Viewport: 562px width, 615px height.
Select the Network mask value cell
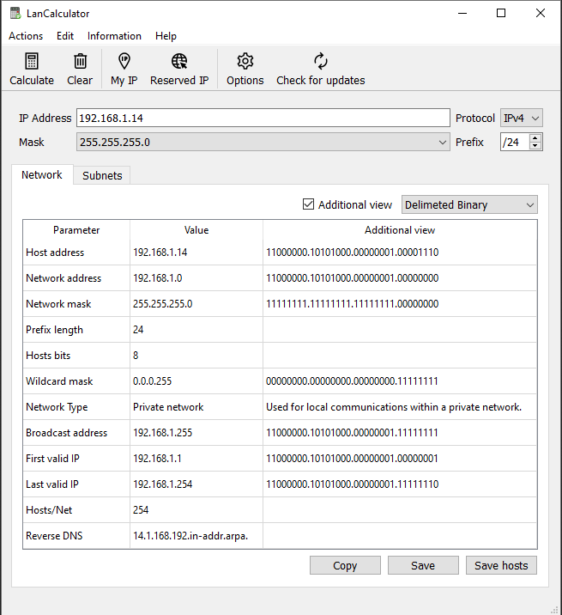tap(196, 304)
